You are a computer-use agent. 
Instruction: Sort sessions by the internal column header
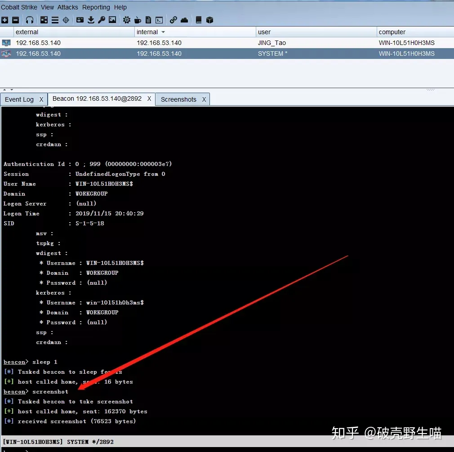[195, 32]
